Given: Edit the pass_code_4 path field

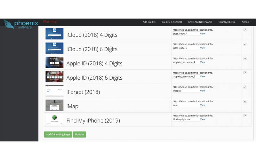Looking at the screenshot, I should pyautogui.click(x=186, y=34).
